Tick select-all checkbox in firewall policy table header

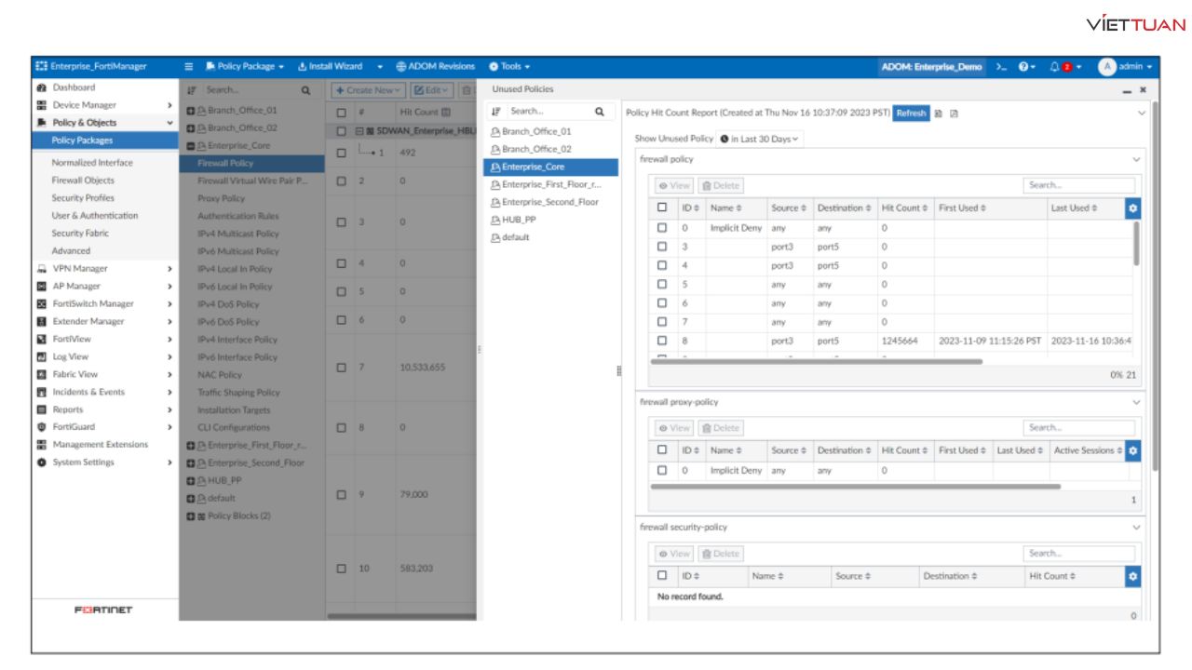(x=663, y=208)
